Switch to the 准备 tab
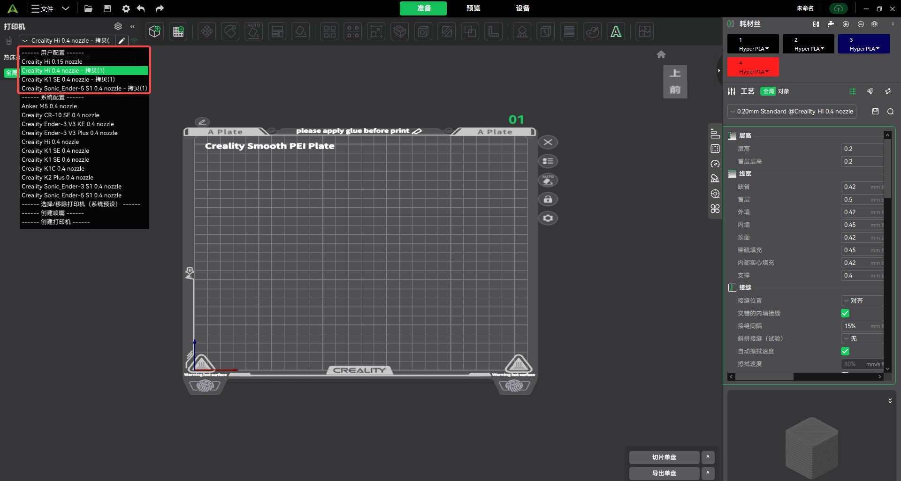Image resolution: width=901 pixels, height=481 pixels. [423, 8]
